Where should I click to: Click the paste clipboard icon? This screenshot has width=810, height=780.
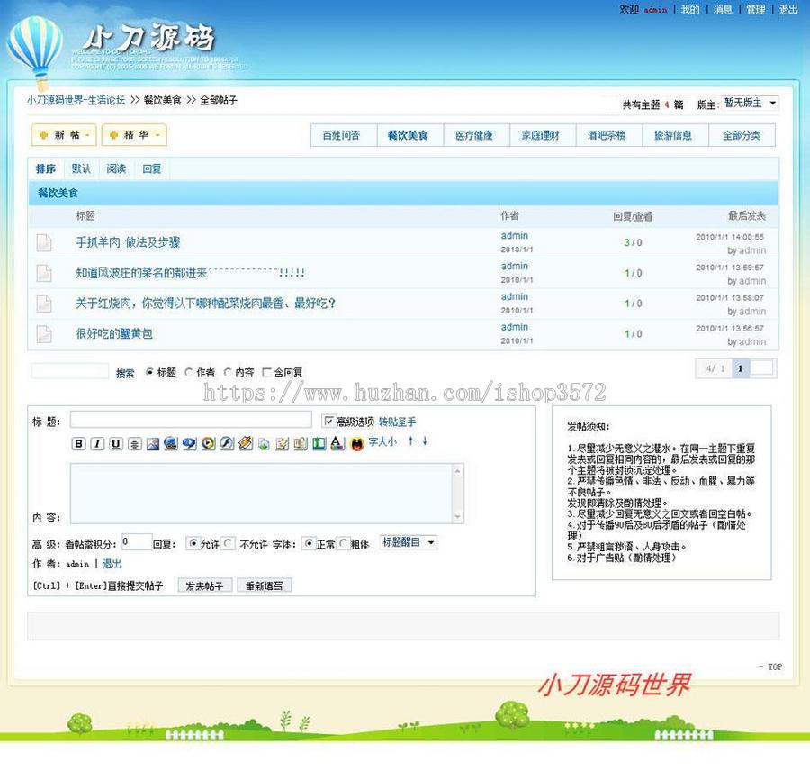[x=301, y=443]
